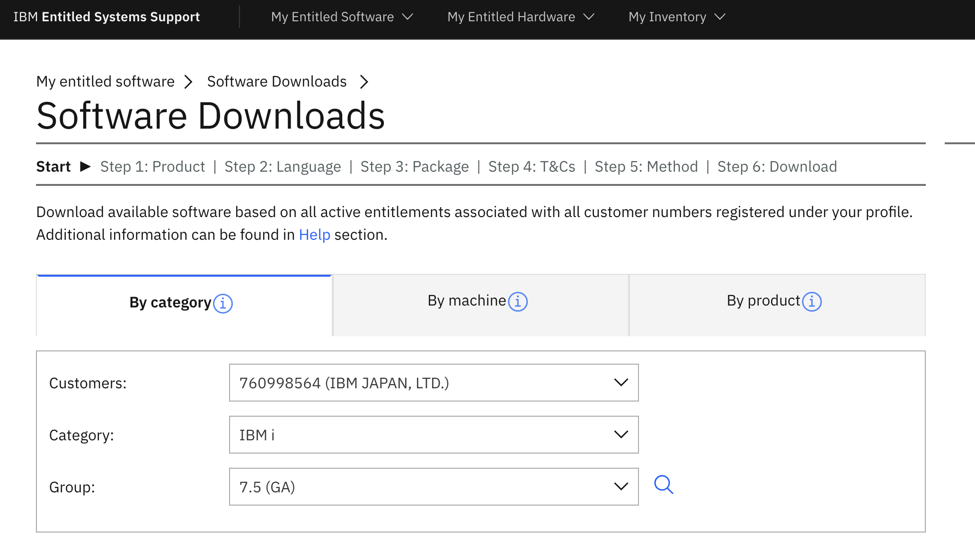The height and width of the screenshot is (542, 975).
Task: Click the info icon next to By category
Action: [223, 304]
